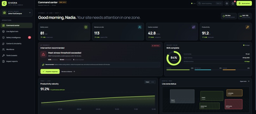
Task: Click the Safety score value 81
Action: 42,33
